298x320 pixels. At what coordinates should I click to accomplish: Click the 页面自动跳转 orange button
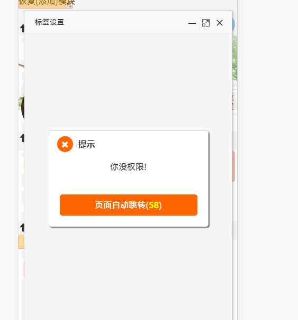129,205
